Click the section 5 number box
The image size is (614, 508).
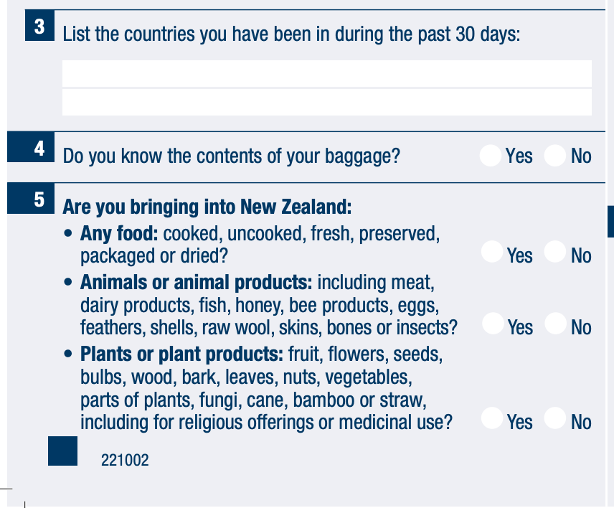[31, 199]
